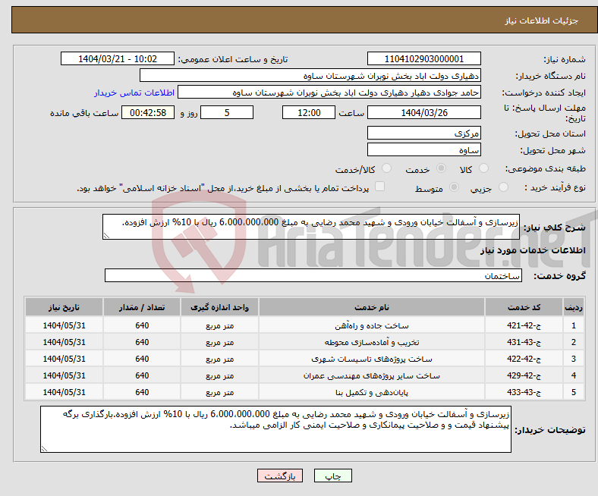Click service code ج-42-422

(524, 359)
